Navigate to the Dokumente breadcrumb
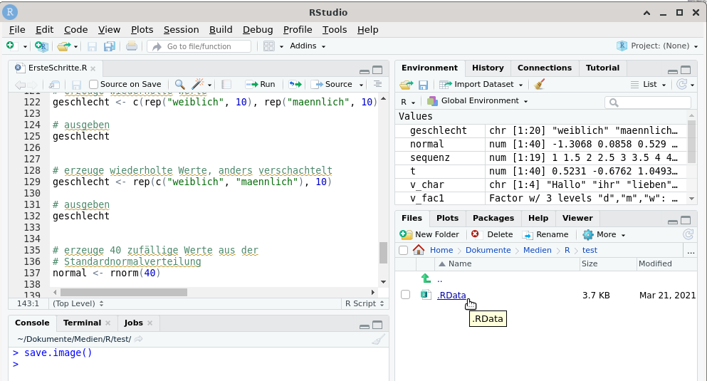This screenshot has width=707, height=381. pos(488,250)
